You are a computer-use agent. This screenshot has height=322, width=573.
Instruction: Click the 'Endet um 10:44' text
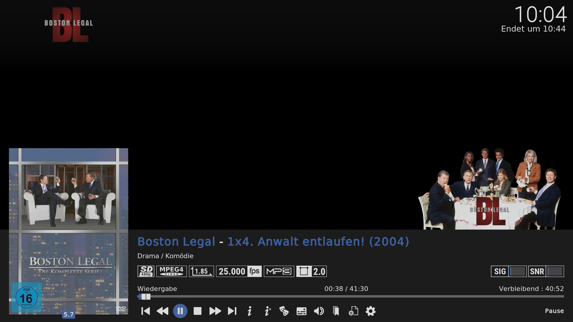click(533, 29)
